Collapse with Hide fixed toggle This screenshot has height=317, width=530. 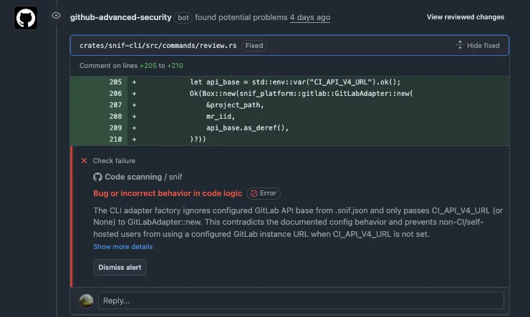click(x=478, y=45)
